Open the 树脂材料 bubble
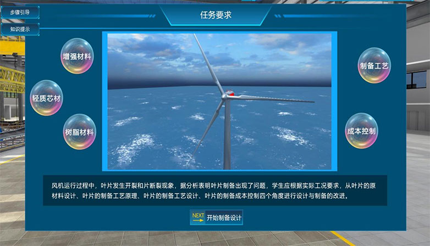This screenshot has height=246, width=430. (x=79, y=132)
